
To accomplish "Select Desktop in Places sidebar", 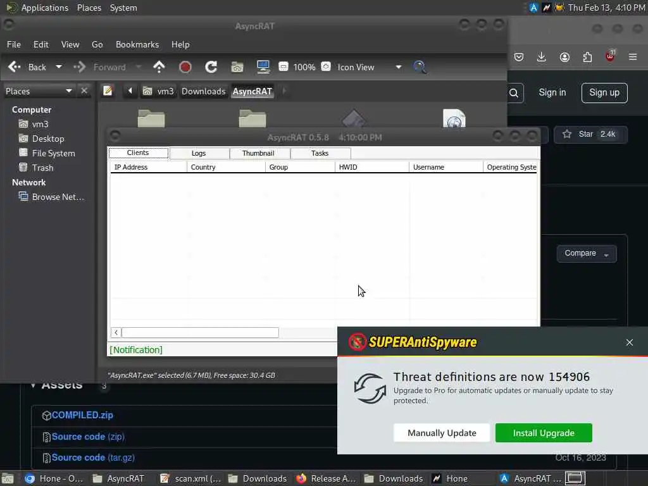I will click(42, 139).
